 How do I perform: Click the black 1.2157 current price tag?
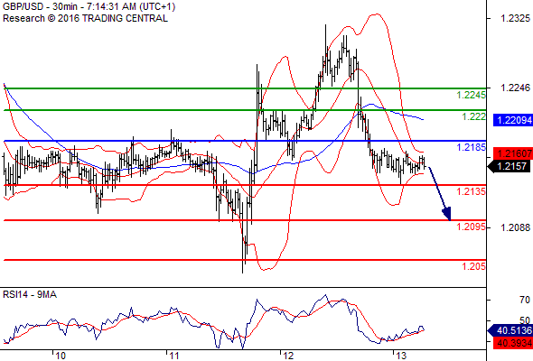[510, 166]
